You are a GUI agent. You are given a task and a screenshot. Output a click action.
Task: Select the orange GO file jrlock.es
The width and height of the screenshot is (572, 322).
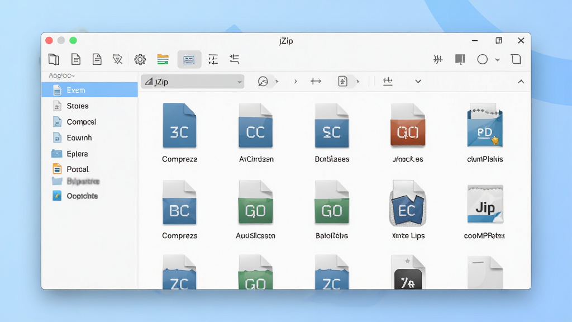pos(408,133)
